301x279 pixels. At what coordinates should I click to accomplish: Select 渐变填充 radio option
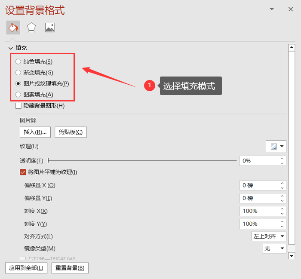tap(18, 73)
